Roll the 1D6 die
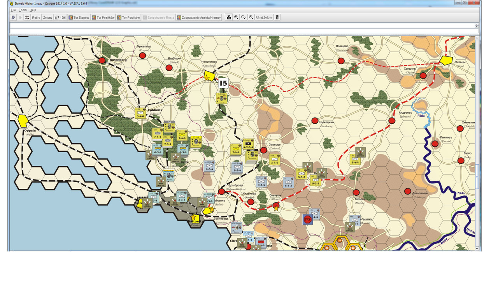 point(60,18)
